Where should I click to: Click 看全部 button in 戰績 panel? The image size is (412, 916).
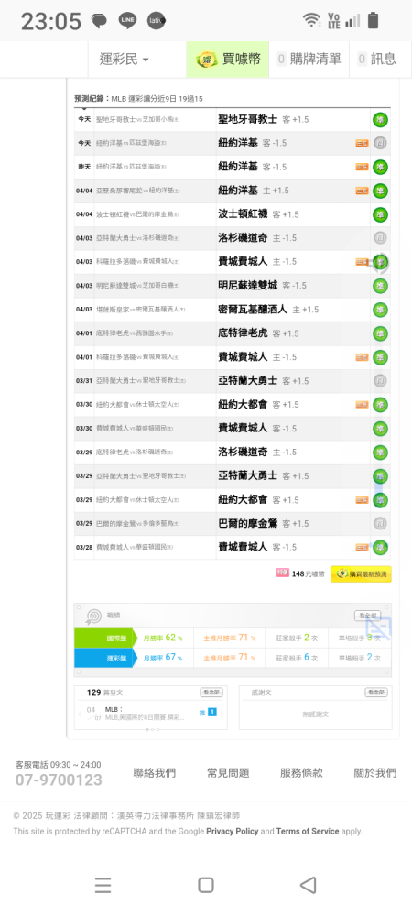coord(368,616)
